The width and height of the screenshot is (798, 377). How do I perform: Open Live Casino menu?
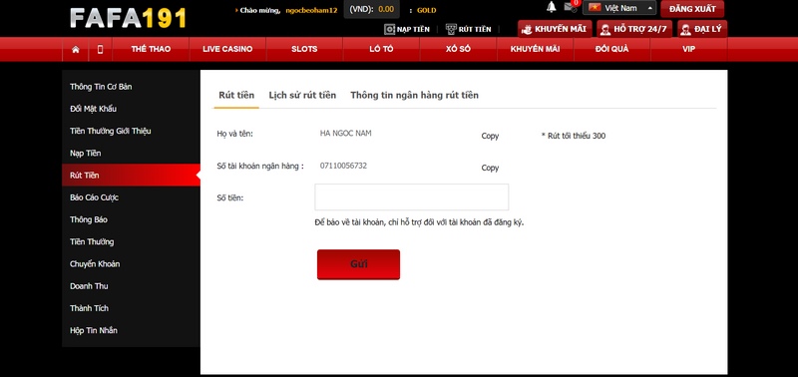[x=227, y=49]
